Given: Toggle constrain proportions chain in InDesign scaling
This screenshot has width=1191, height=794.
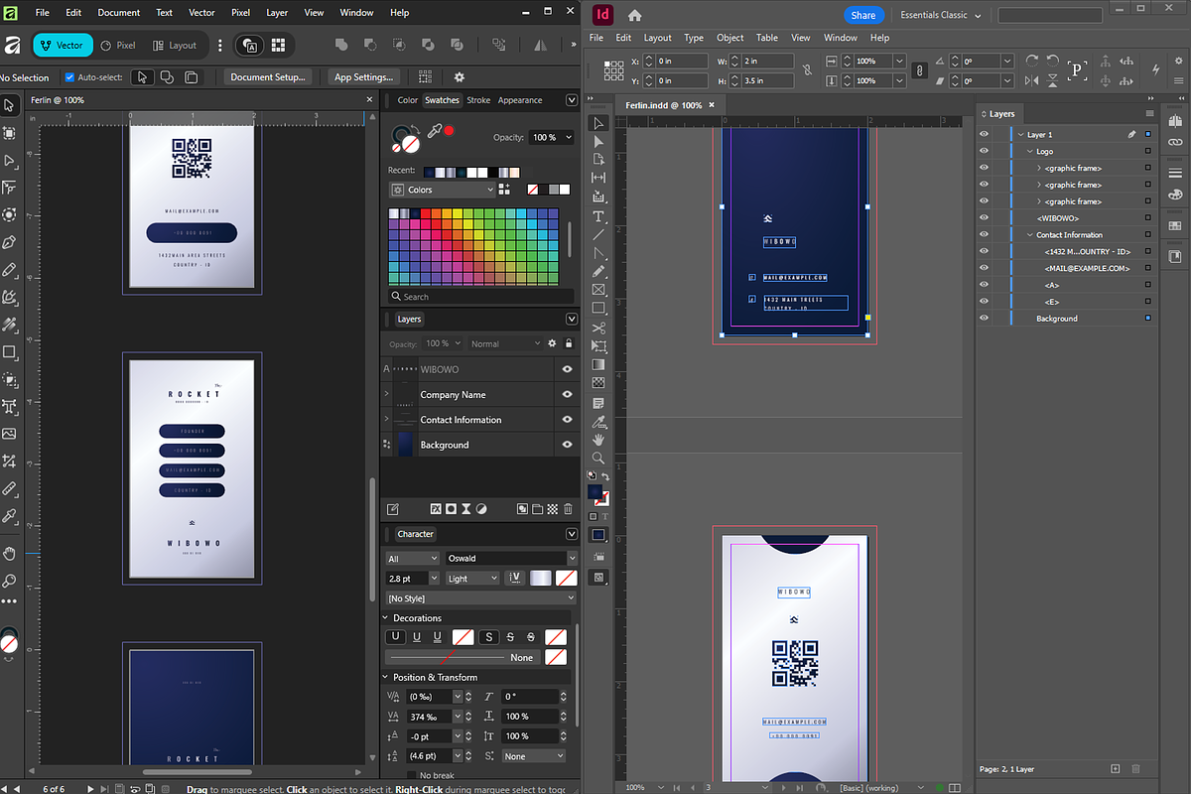Looking at the screenshot, I should (x=919, y=70).
